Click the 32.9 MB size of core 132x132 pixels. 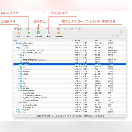click(98, 67)
